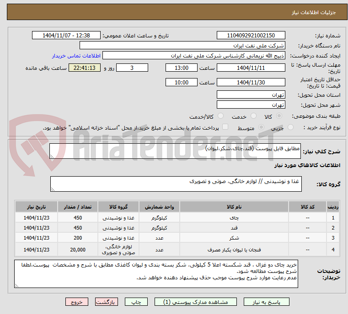Click the resize grip of شرح کلی نیاز box
Image resolution: width=348 pixels, height=314 pixels.
pos(52,157)
